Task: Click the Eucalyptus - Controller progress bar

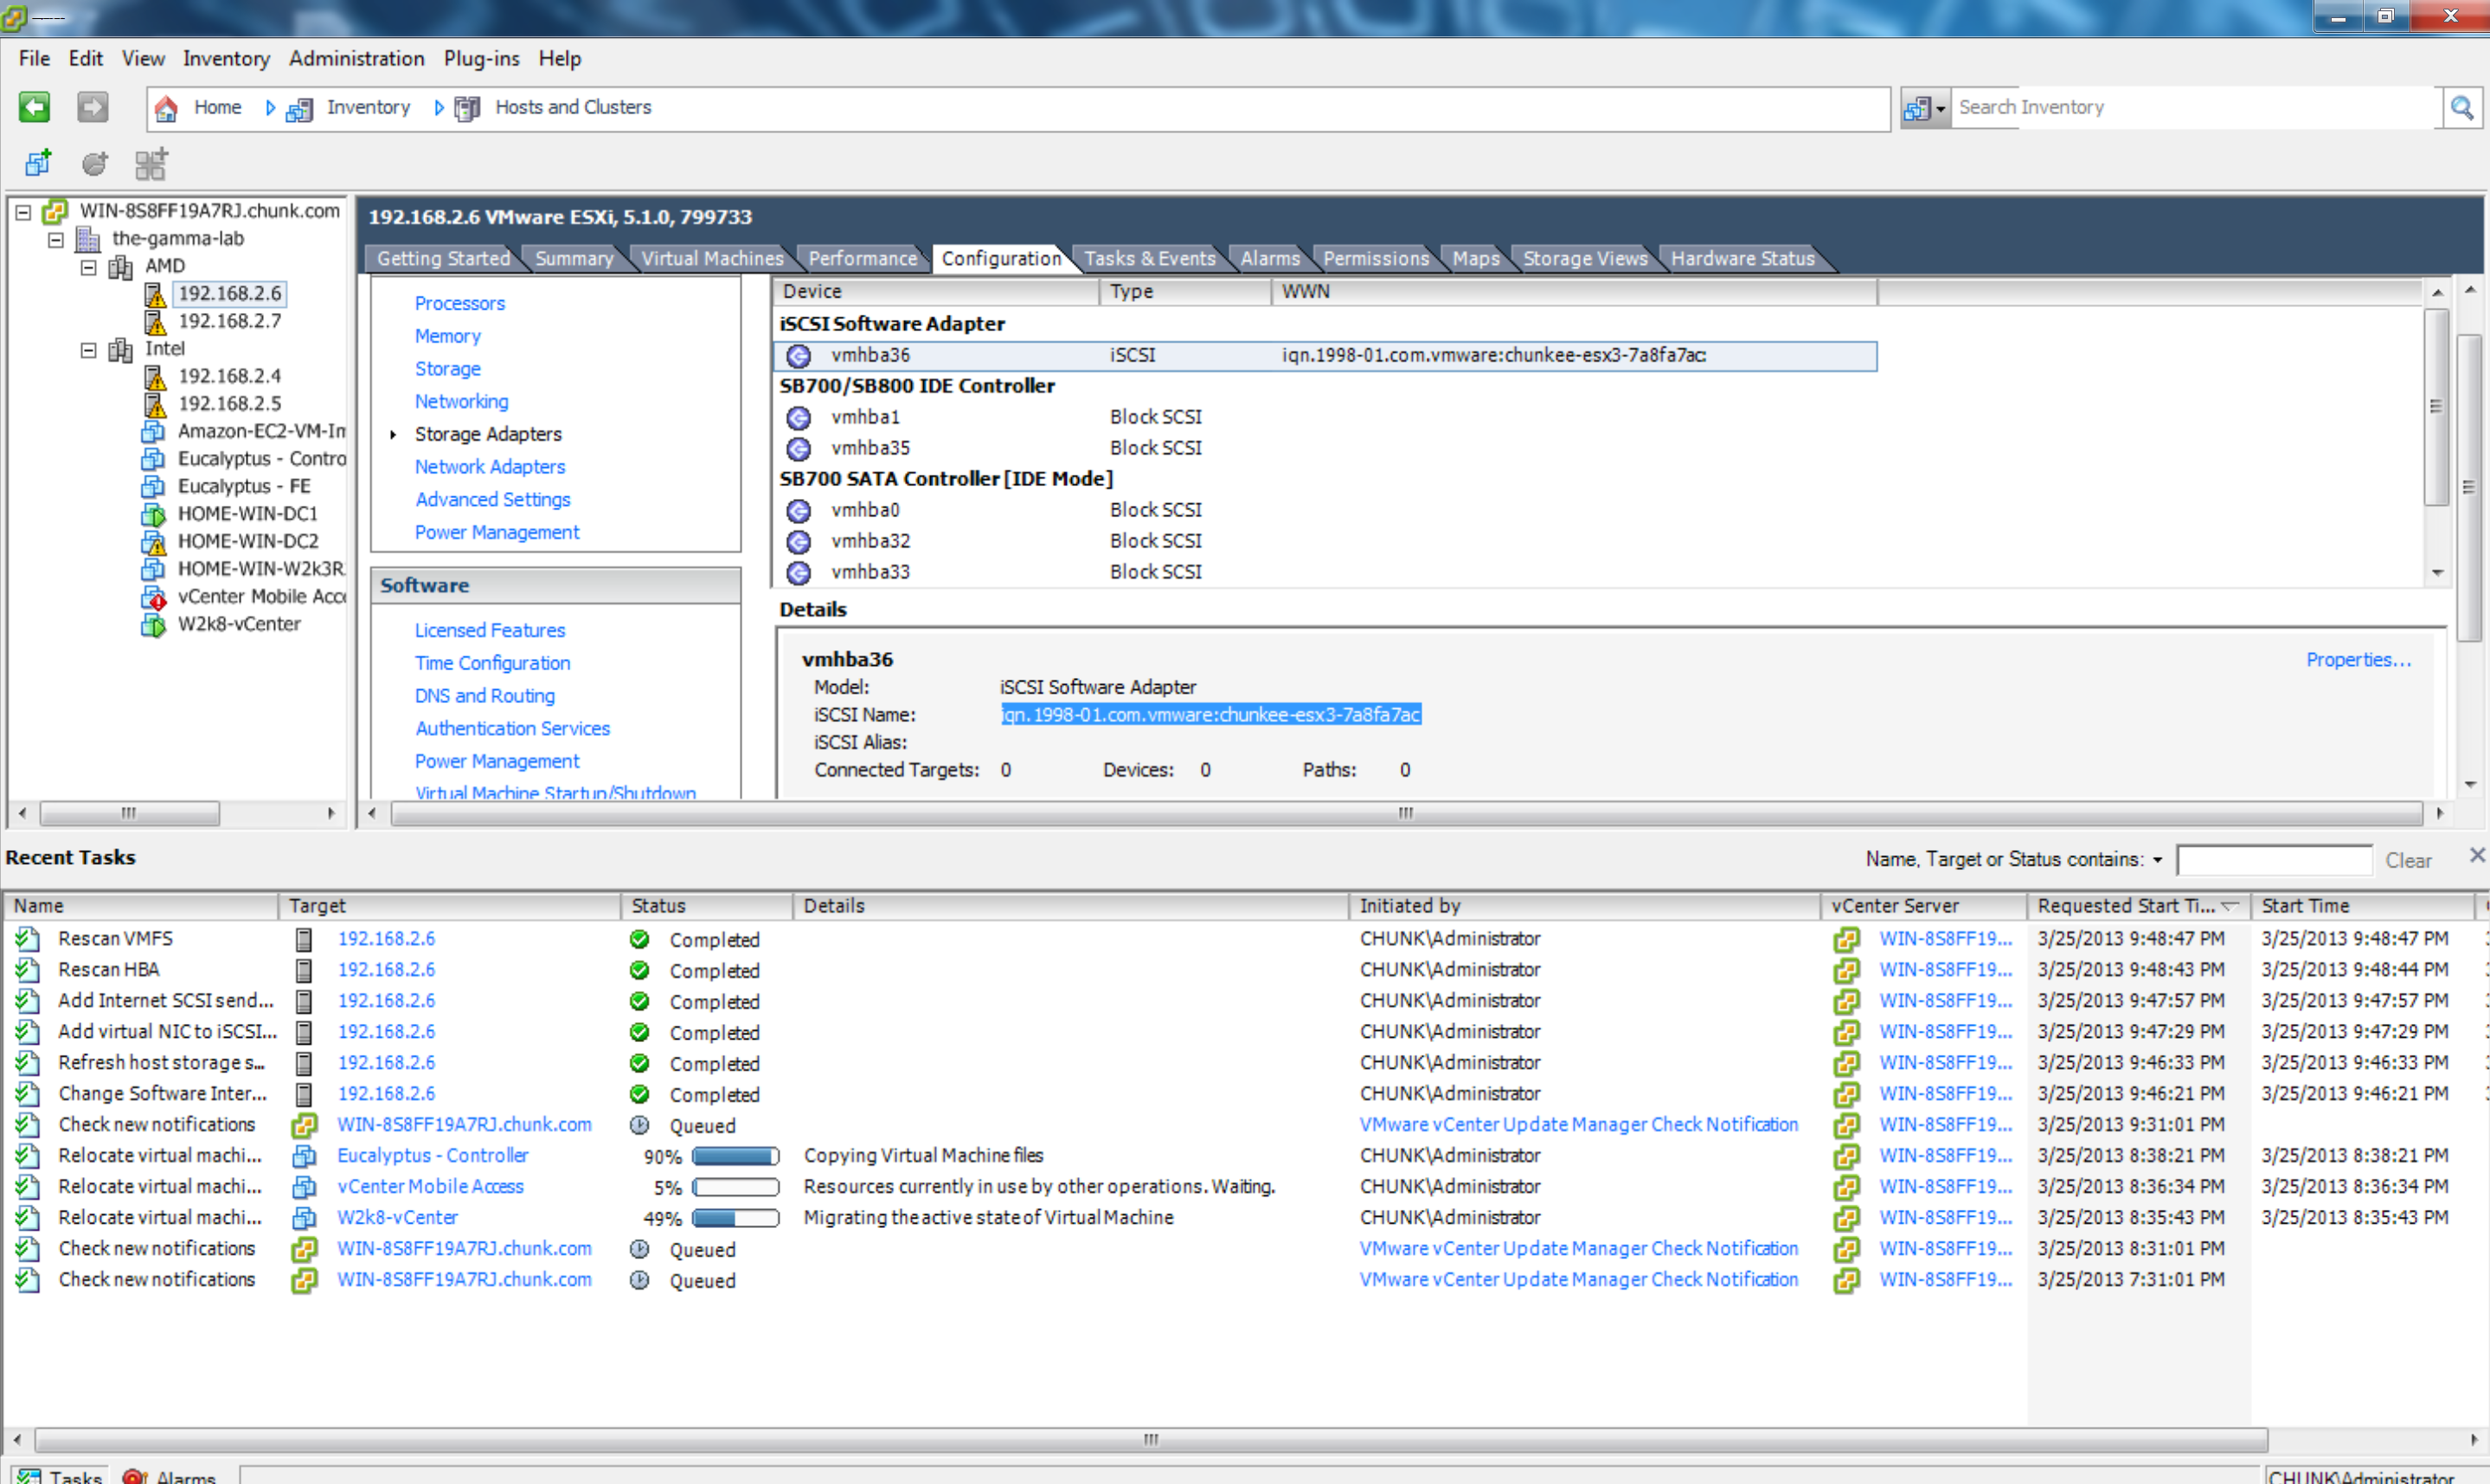Action: click(x=735, y=1156)
